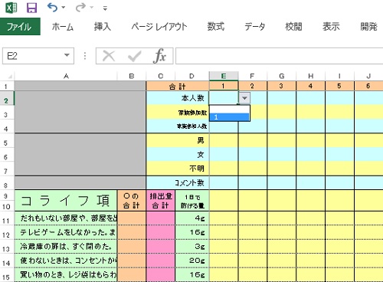
Task: Click the Enter checkmark icon in formula bar
Action: 134,56
